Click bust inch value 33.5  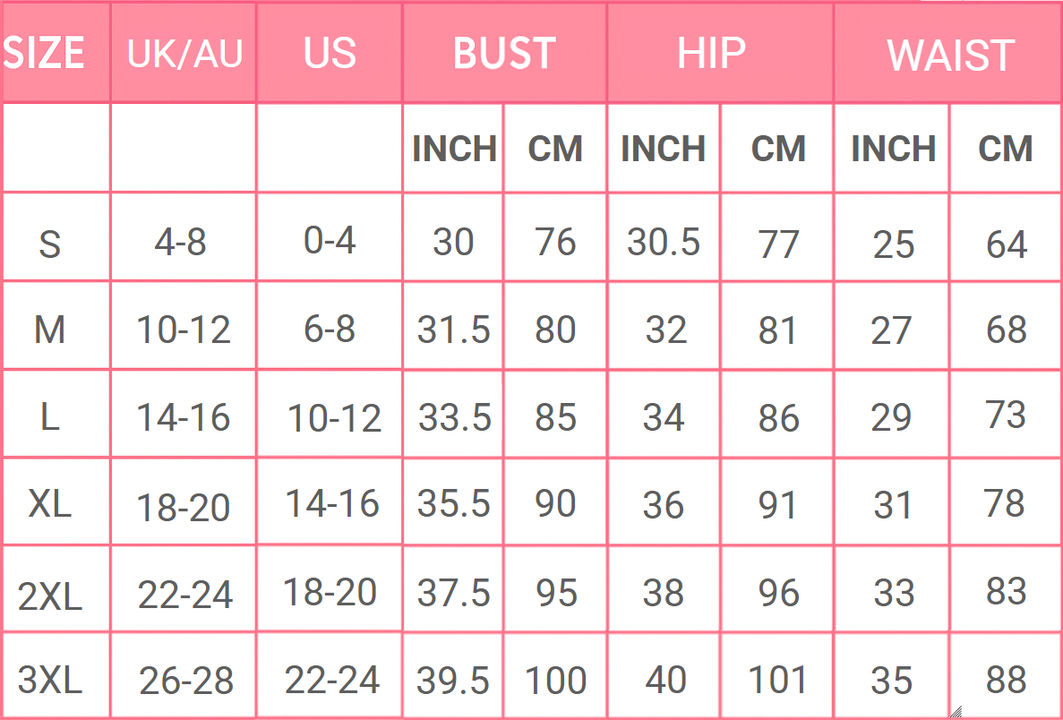click(x=454, y=417)
